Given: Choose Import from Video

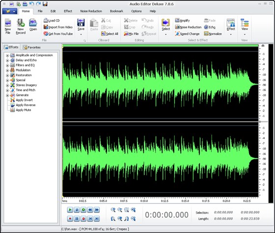Looking at the screenshot, I should tap(58, 27).
